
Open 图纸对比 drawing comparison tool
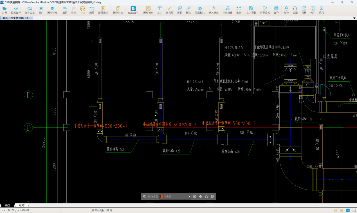click(x=118, y=10)
